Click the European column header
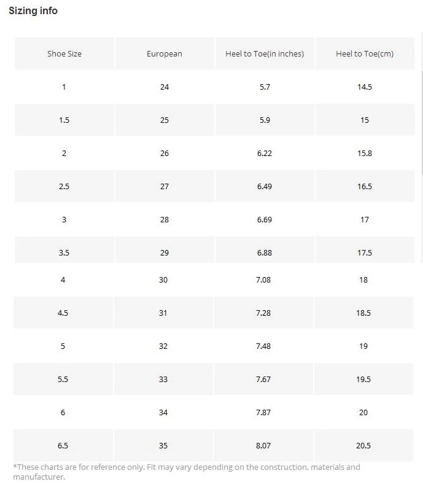 pyautogui.click(x=165, y=53)
